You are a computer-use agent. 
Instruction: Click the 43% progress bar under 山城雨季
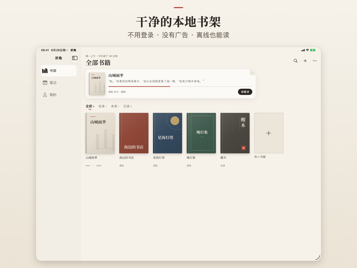pyautogui.click(x=90, y=166)
